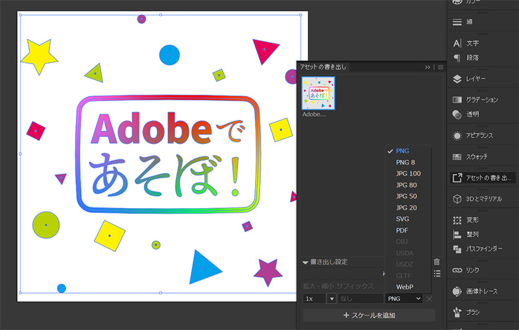Collapse the 書き出し設定 section
Image resolution: width=519 pixels, height=330 pixels.
click(x=305, y=262)
